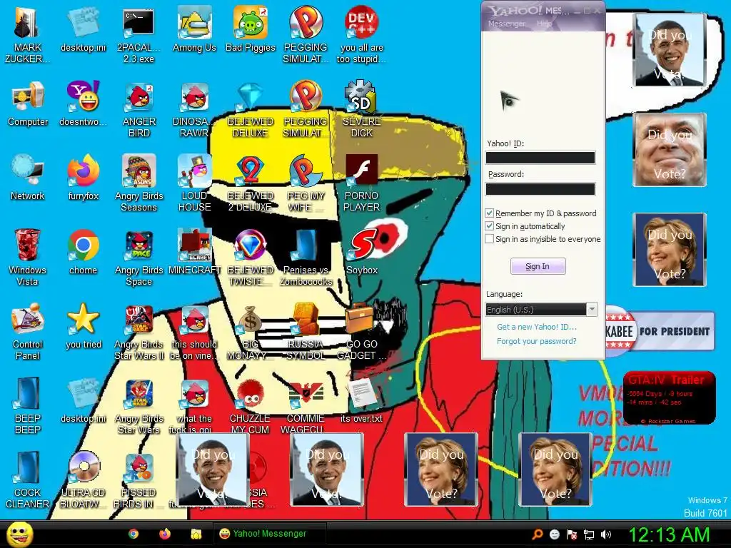Uncheck Remember my ID & password
Image resolution: width=731 pixels, height=548 pixels.
tap(489, 213)
